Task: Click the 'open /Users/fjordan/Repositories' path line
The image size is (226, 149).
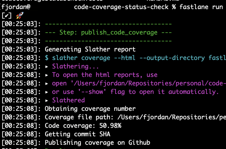Action: click(x=139, y=83)
